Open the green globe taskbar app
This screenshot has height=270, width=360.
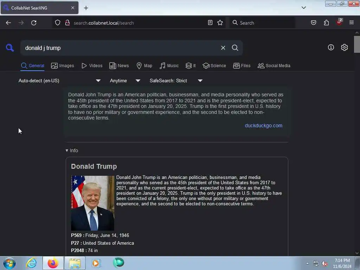tap(118, 263)
